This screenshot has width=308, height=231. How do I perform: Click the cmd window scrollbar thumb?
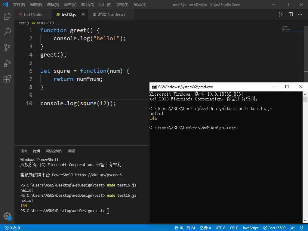(305, 99)
